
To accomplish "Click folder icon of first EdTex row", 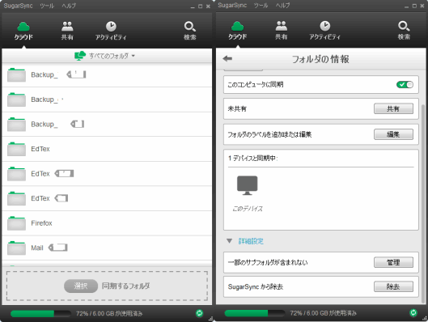I will [16, 149].
